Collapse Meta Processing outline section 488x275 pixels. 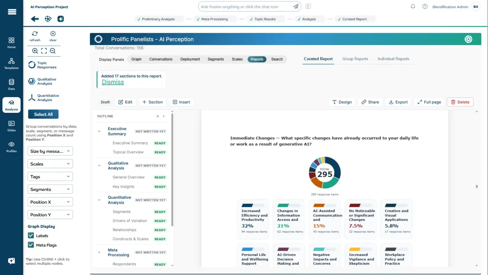(99, 252)
